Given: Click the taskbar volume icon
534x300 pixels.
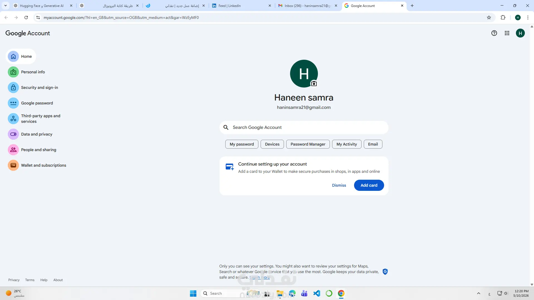Looking at the screenshot, I should pyautogui.click(x=506, y=293).
